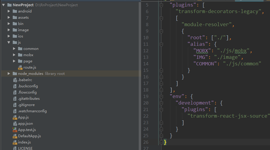The image size is (270, 150).
Task: Click the "MOBX" alias key
Action: pyautogui.click(x=202, y=51)
